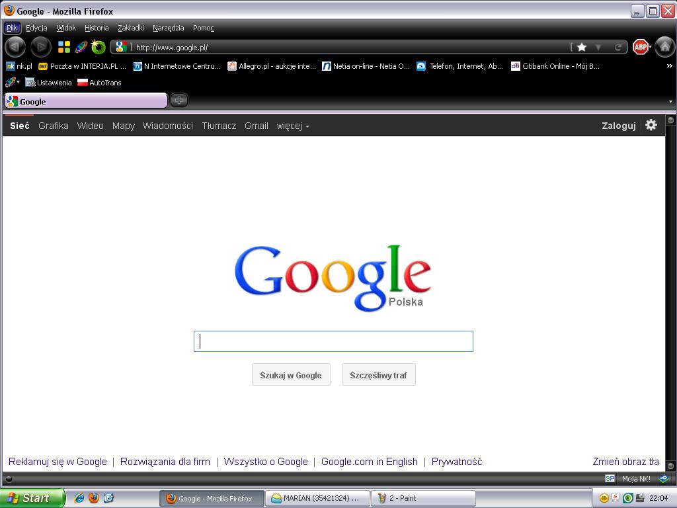Image resolution: width=677 pixels, height=508 pixels.
Task: Open the Citibank Online bookmark
Action: [x=555, y=66]
